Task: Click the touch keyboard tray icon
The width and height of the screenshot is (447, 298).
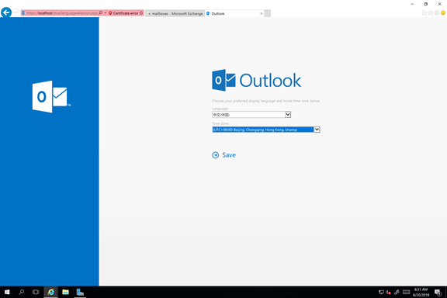Action: coord(406,292)
